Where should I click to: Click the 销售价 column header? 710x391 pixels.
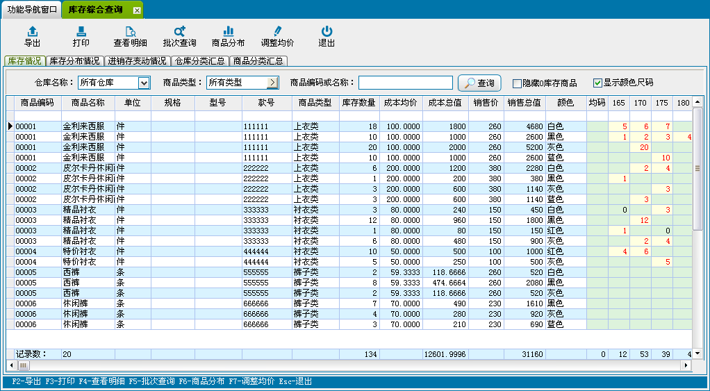486,103
